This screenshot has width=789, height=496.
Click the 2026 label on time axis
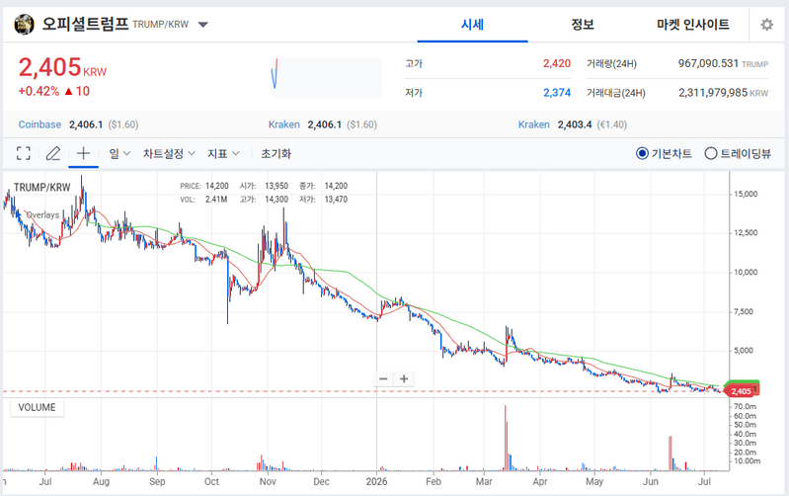(377, 481)
